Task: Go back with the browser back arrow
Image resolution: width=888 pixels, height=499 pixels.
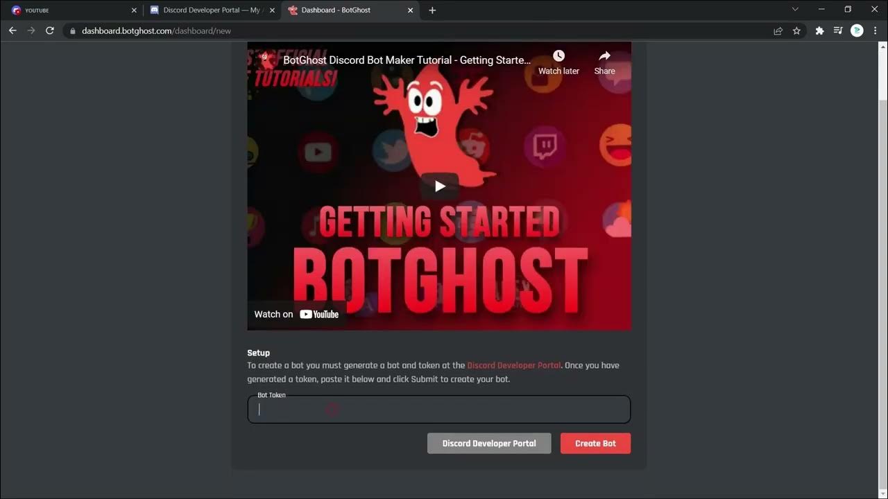Action: click(12, 30)
